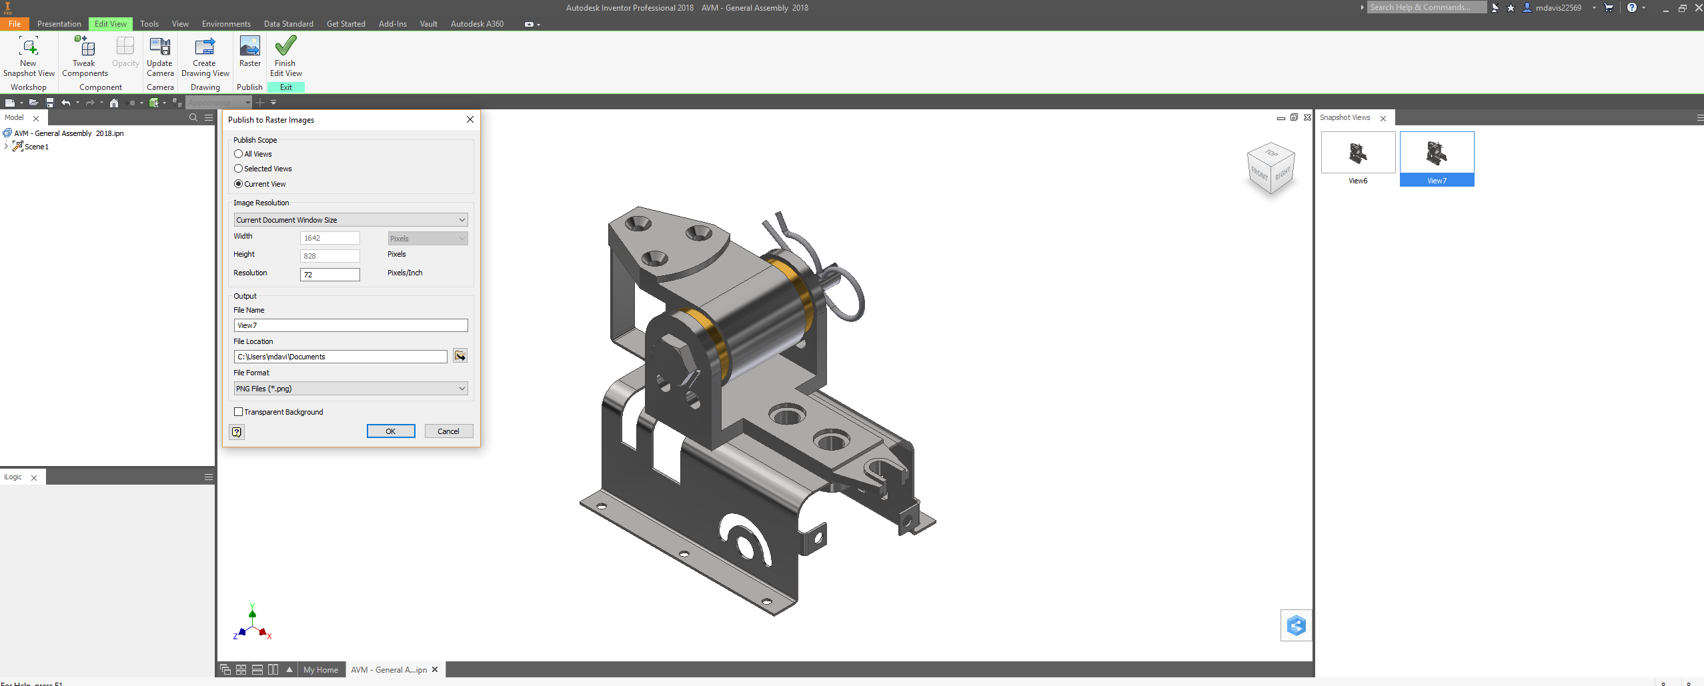
Task: Click the Undo arrow icon
Action: point(66,103)
